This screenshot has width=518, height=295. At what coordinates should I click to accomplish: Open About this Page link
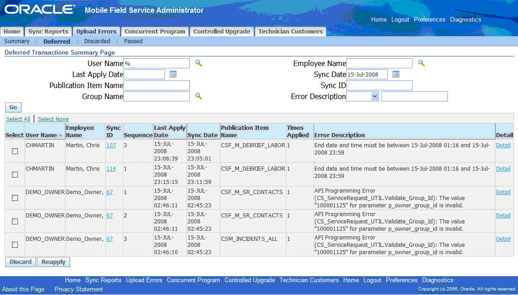click(23, 289)
